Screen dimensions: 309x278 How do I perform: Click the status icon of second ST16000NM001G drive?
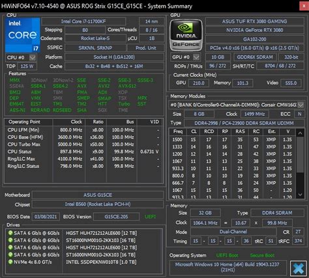pos(10,255)
